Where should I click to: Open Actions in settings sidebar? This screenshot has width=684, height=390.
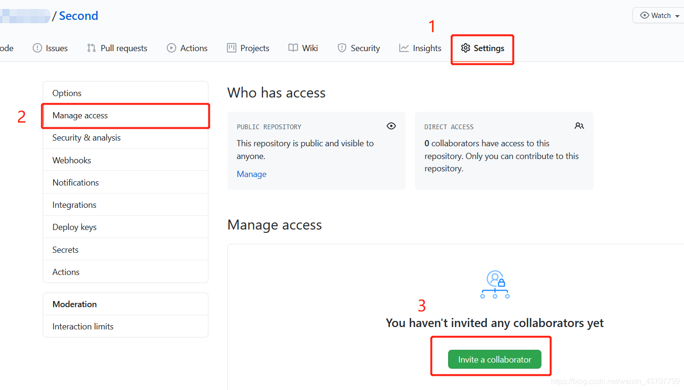[126, 272]
